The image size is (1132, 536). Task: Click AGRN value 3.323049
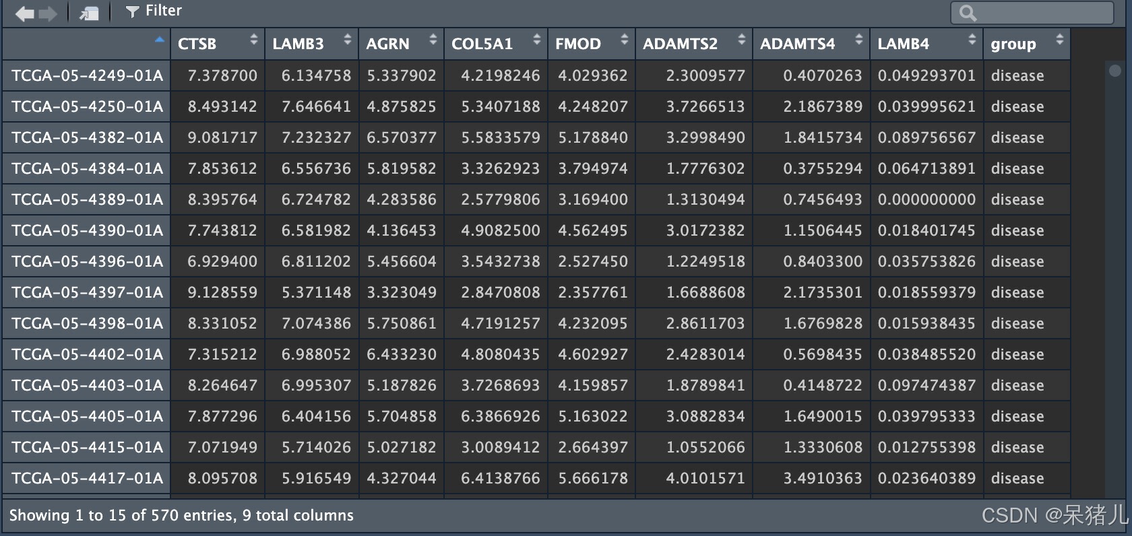tap(402, 292)
